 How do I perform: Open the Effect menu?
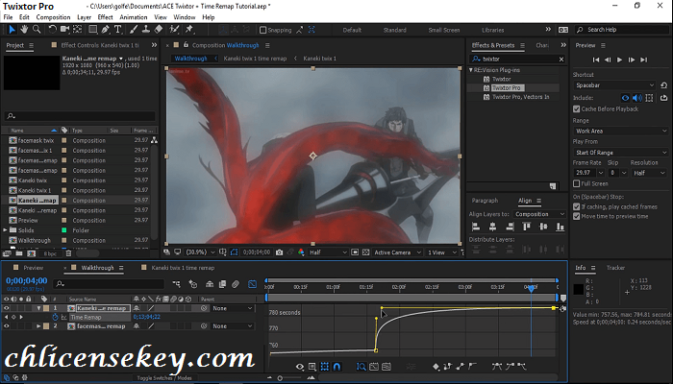(x=105, y=17)
